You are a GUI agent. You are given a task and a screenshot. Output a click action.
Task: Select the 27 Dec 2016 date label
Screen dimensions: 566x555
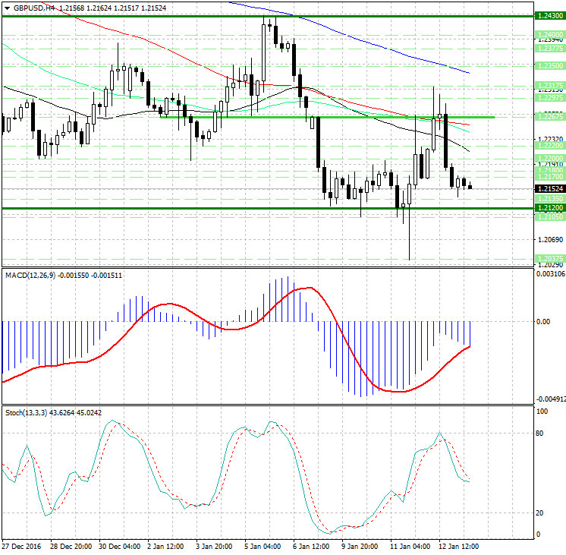coord(21,547)
